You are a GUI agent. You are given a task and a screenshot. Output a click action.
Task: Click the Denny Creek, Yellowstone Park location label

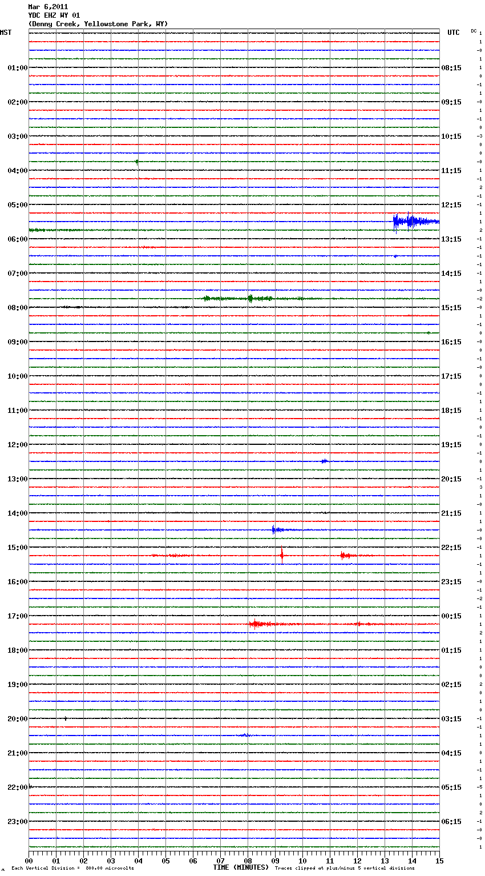[98, 24]
